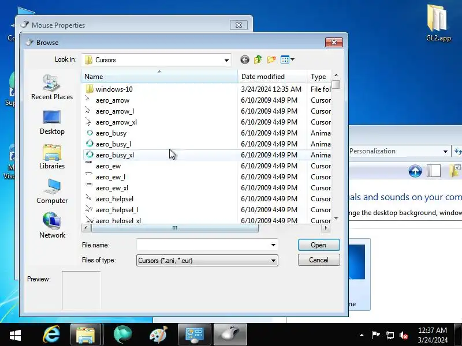Toggle preview pane icon in Personalization window
The height and width of the screenshot is (346, 462).
point(434,171)
